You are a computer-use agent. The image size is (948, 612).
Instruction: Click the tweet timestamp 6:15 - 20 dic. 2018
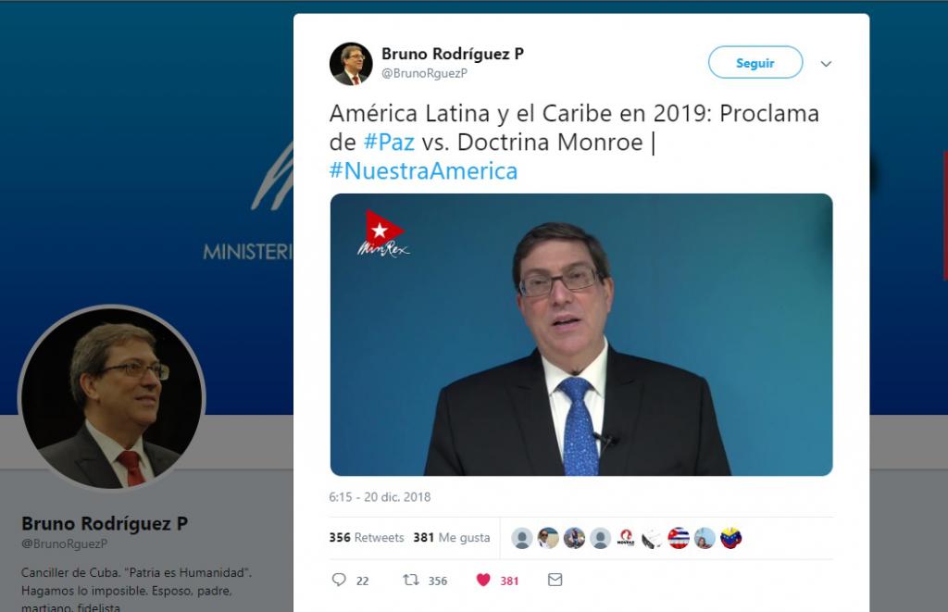click(380, 497)
